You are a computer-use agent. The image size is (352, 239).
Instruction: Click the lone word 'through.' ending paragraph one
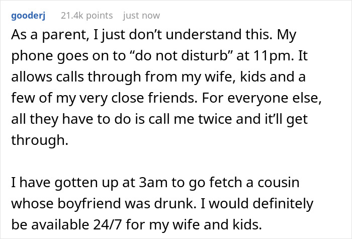click(40, 140)
